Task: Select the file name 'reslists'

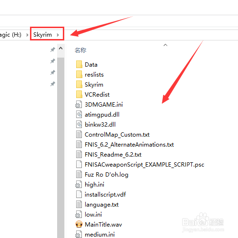Action: coord(94,75)
